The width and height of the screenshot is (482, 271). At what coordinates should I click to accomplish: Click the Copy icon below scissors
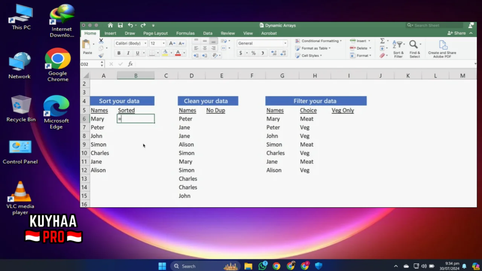click(101, 48)
